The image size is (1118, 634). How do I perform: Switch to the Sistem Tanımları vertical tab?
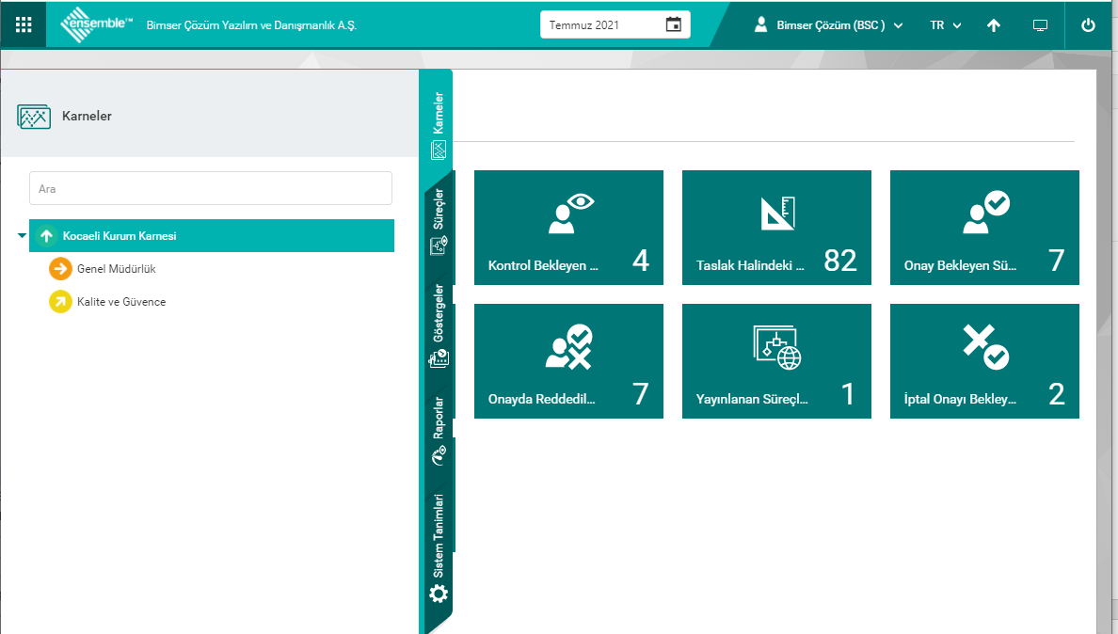point(438,547)
